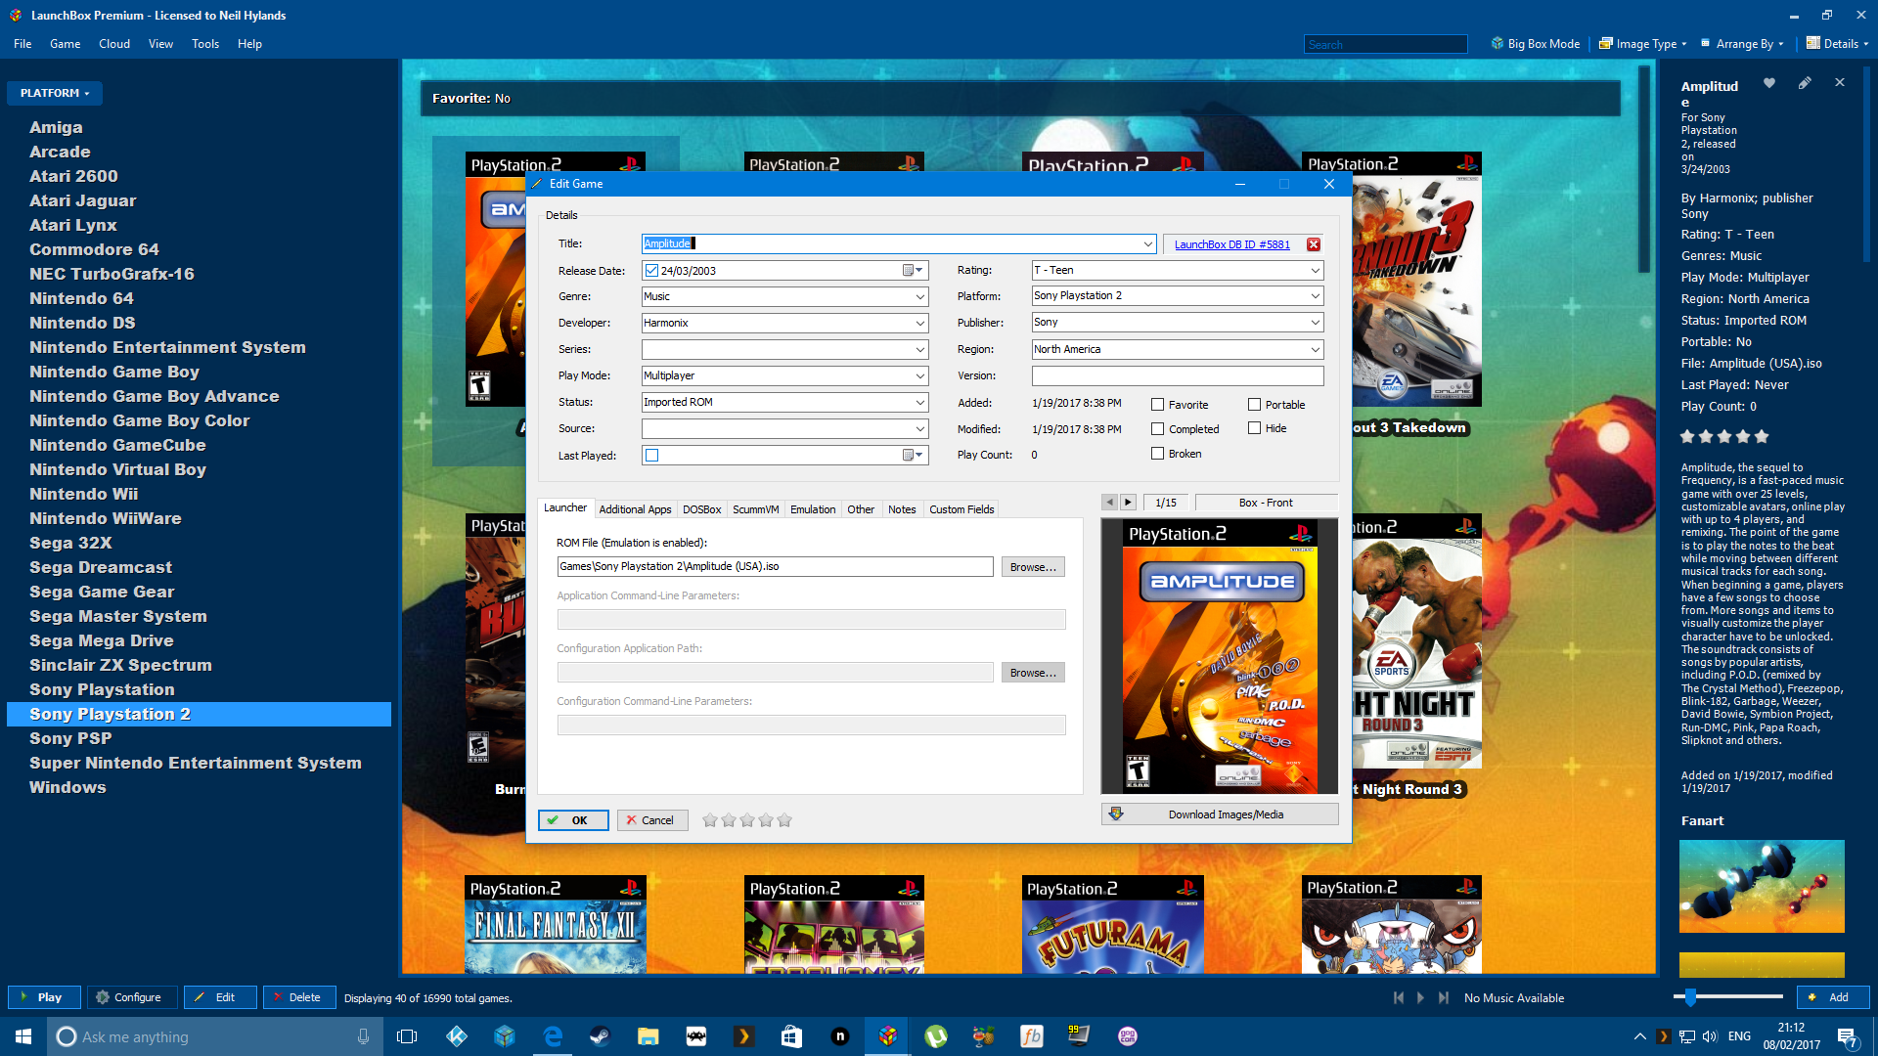1878x1056 pixels.
Task: Set fifth star rating in Edit Game dialog
Action: pyautogui.click(x=784, y=820)
